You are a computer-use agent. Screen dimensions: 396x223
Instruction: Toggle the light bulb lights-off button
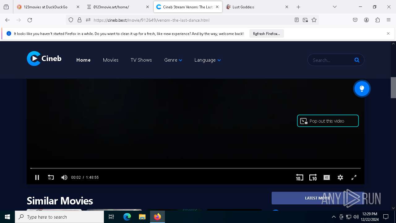(362, 89)
